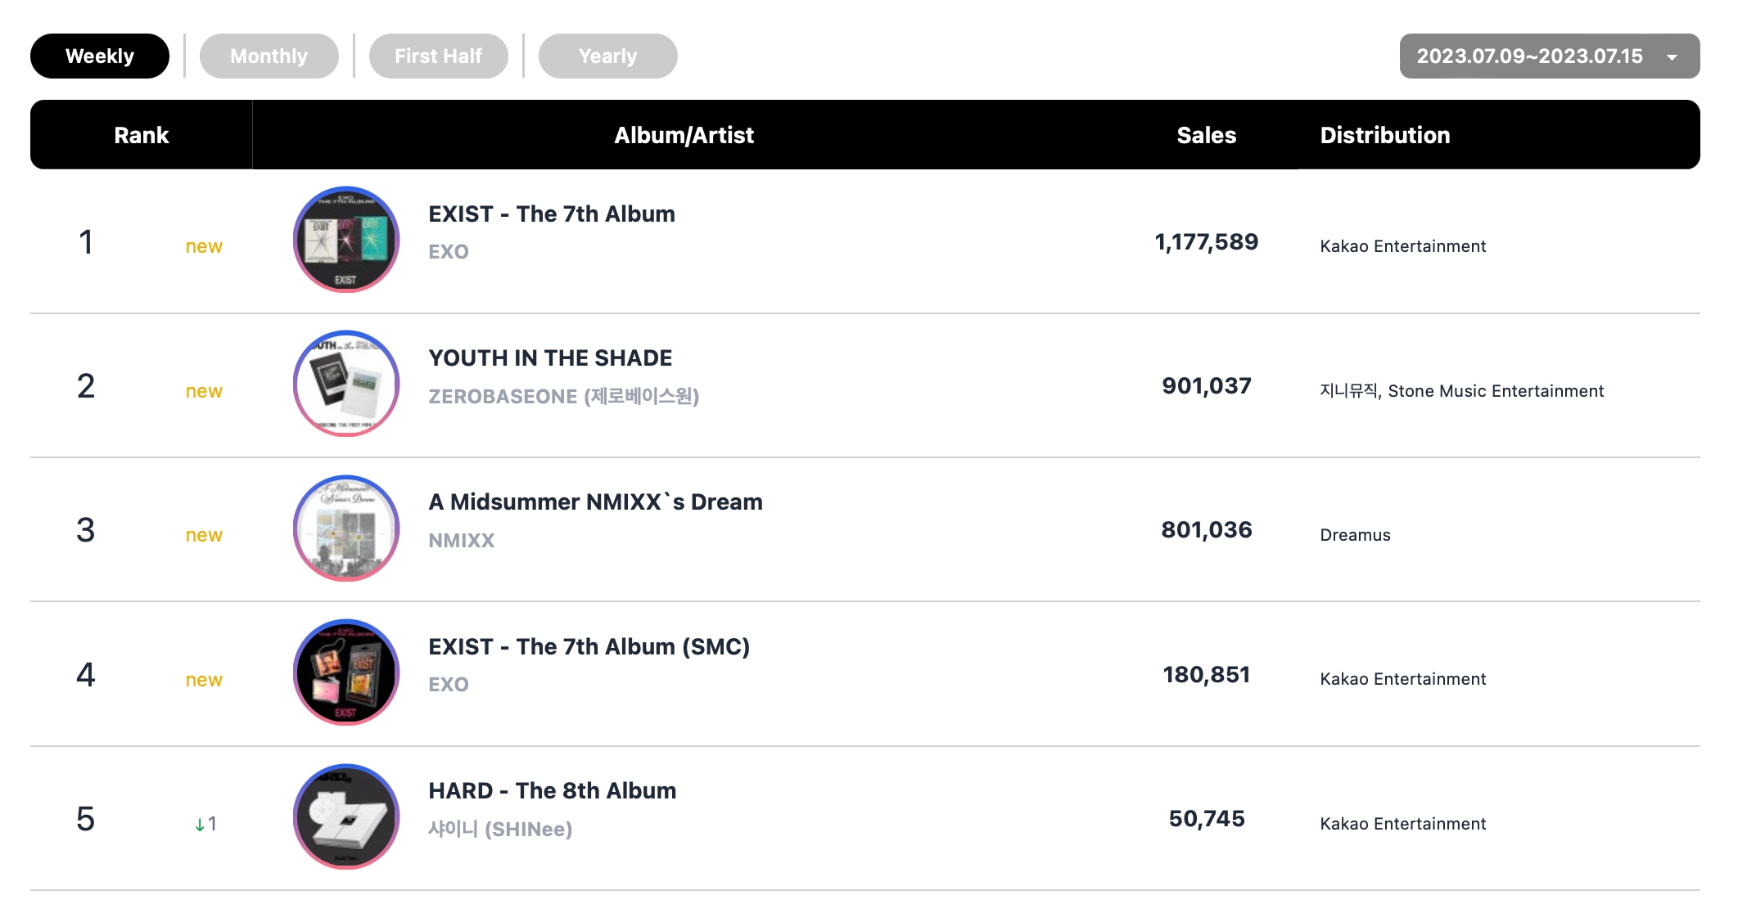Click the A Midsummer NMIXX`s Dream title

[x=595, y=502]
